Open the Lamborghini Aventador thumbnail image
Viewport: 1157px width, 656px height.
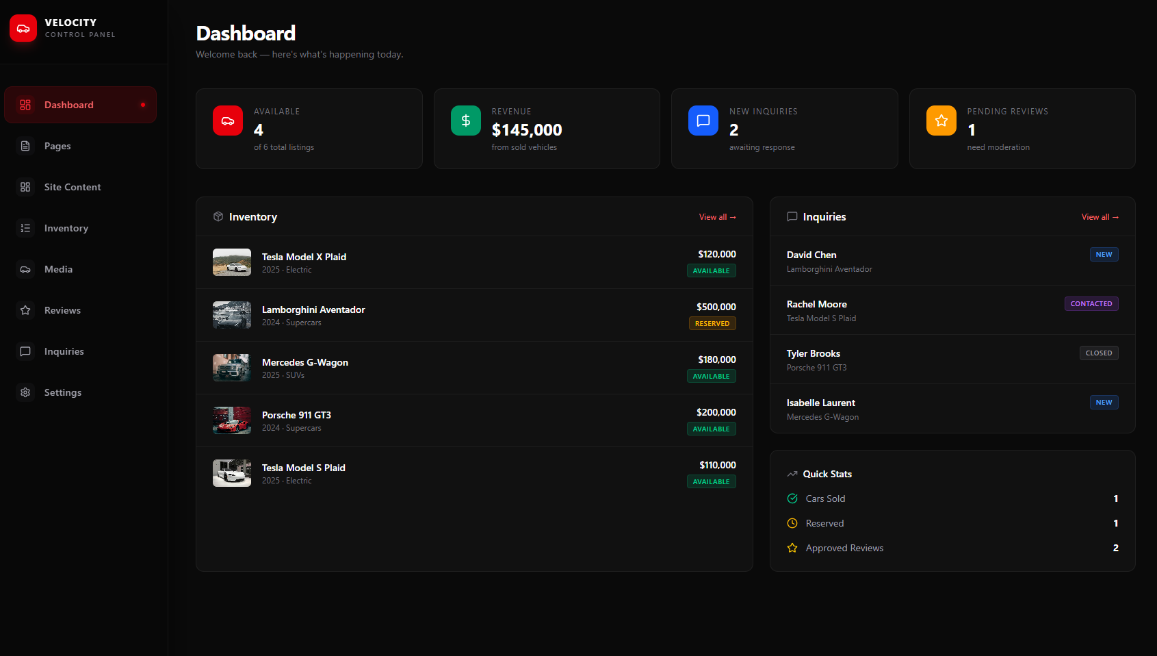232,315
